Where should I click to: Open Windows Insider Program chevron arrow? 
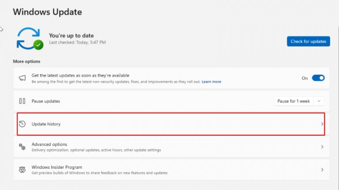click(x=322, y=170)
